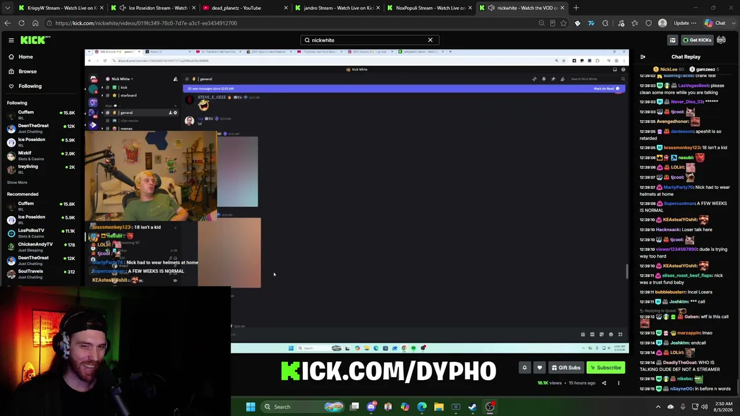Open the browser profile avatar
Screen dimensions: 740x416
[x=663, y=23]
